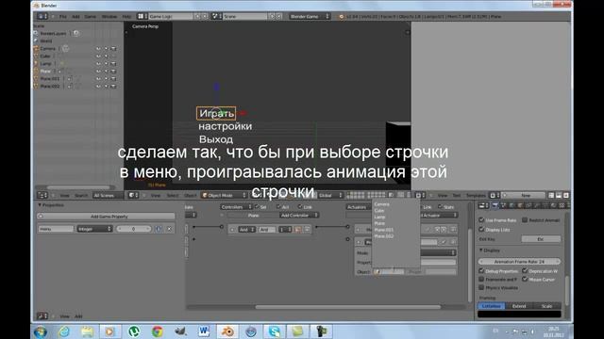Toggle visibility eye for Camera
Screen dimensions: 604x339
[x=98, y=49]
